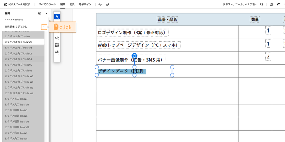
Task: Click quantity 1 in ロゴデザイン row
Action: click(x=268, y=30)
